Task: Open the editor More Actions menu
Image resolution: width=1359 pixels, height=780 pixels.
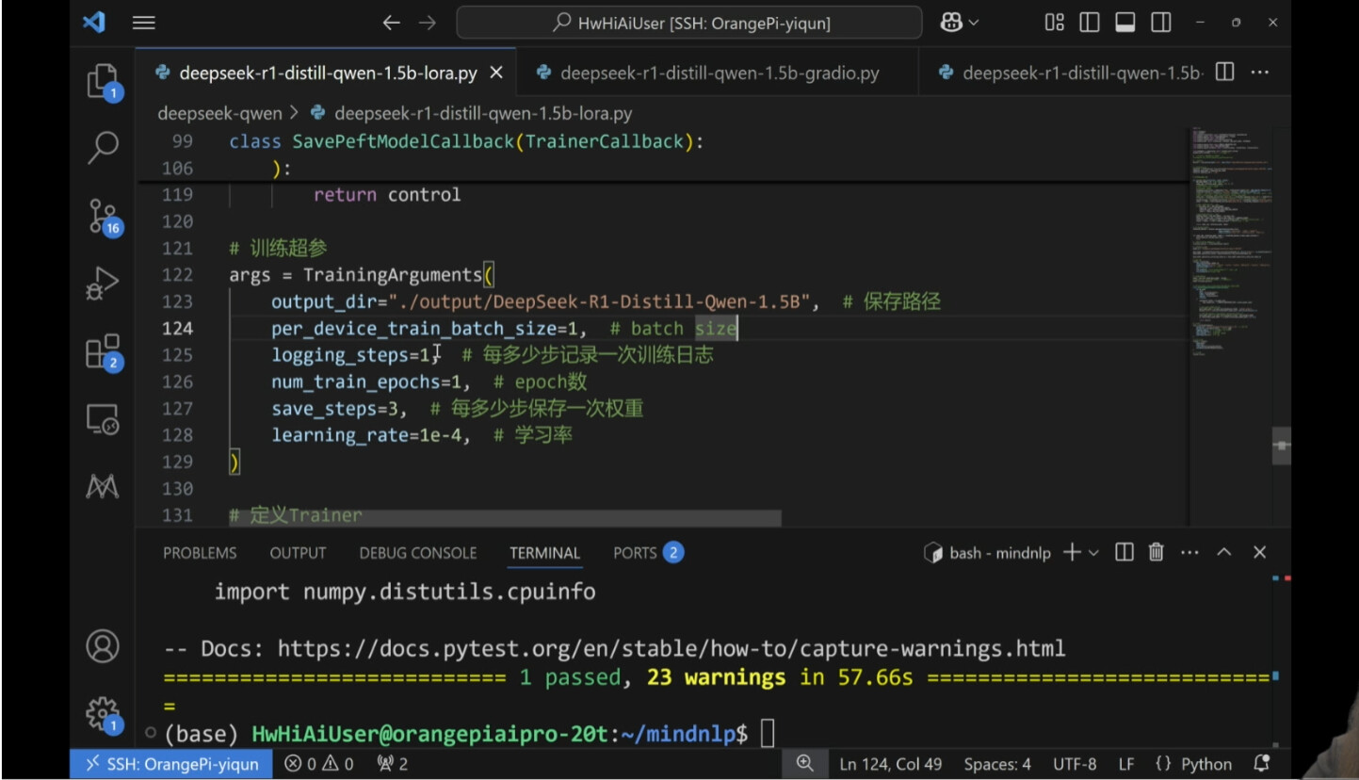Action: [1260, 73]
